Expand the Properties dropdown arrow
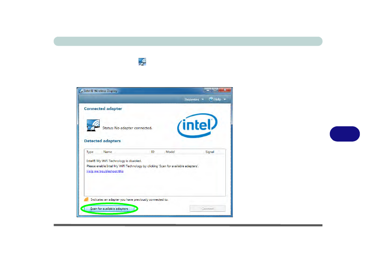Viewport: 376px width, 265px height. pos(203,99)
